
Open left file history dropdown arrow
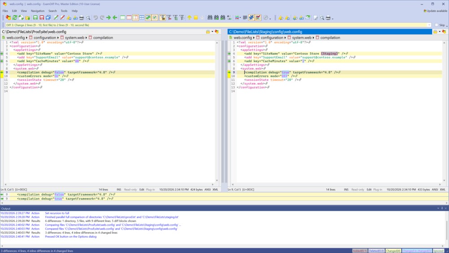point(212,32)
